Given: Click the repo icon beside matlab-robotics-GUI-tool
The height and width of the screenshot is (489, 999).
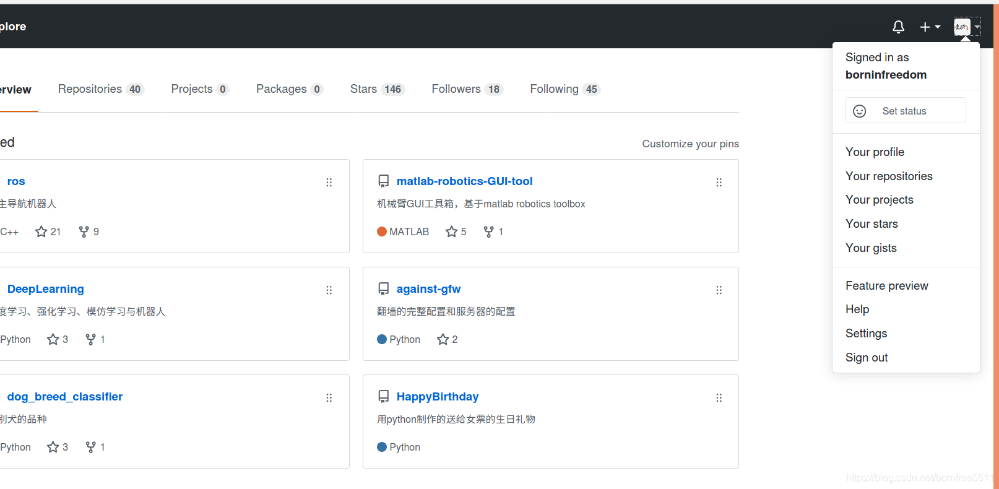Looking at the screenshot, I should tap(383, 181).
